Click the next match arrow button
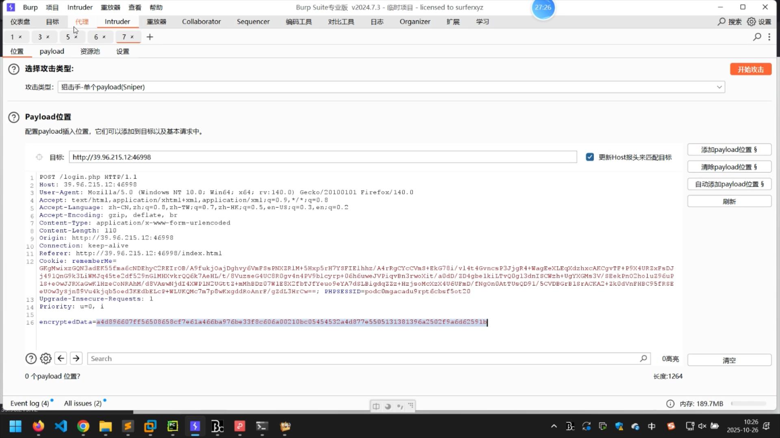 coord(76,359)
